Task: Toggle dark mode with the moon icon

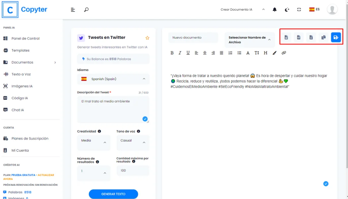Action: tap(287, 10)
